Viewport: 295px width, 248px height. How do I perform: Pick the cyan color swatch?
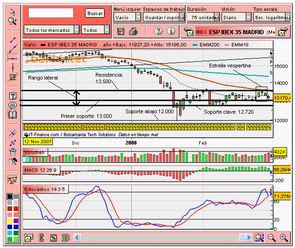(10, 233)
